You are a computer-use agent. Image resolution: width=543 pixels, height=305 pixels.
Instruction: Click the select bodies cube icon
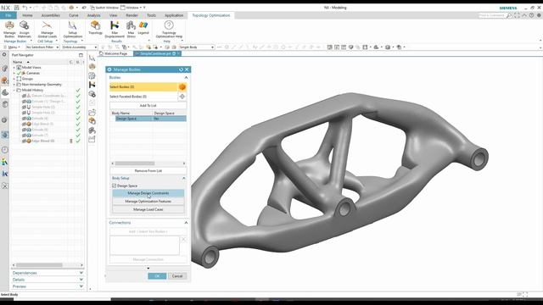pos(182,86)
